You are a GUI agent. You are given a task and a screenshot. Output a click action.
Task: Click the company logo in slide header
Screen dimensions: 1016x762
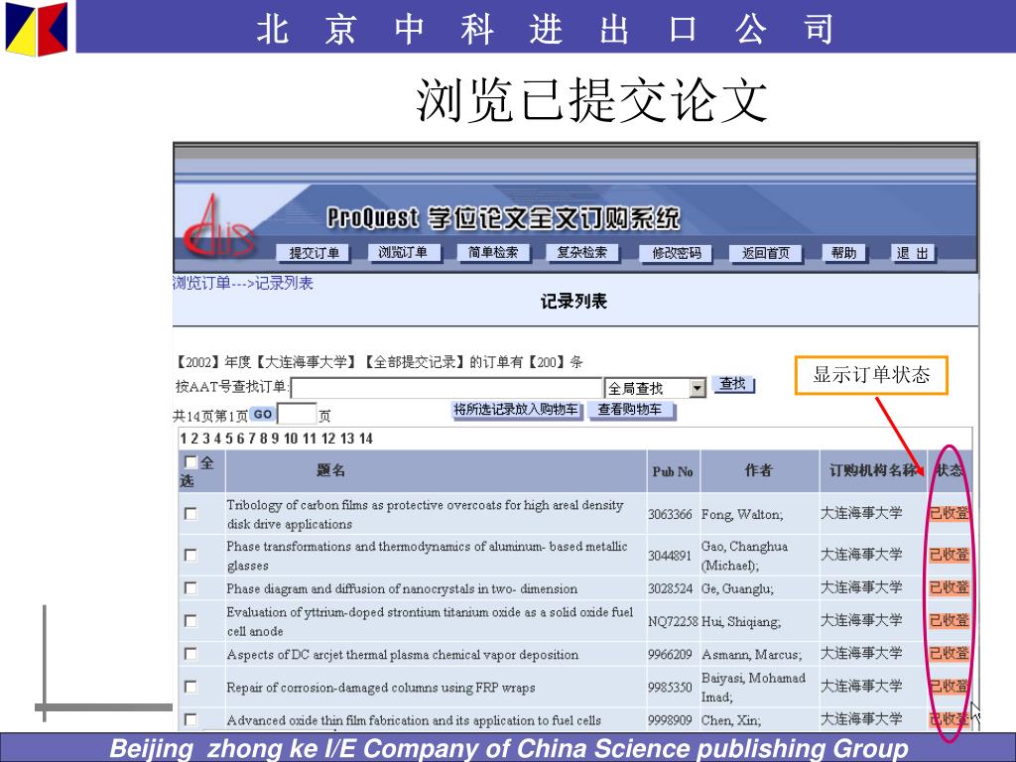37,29
